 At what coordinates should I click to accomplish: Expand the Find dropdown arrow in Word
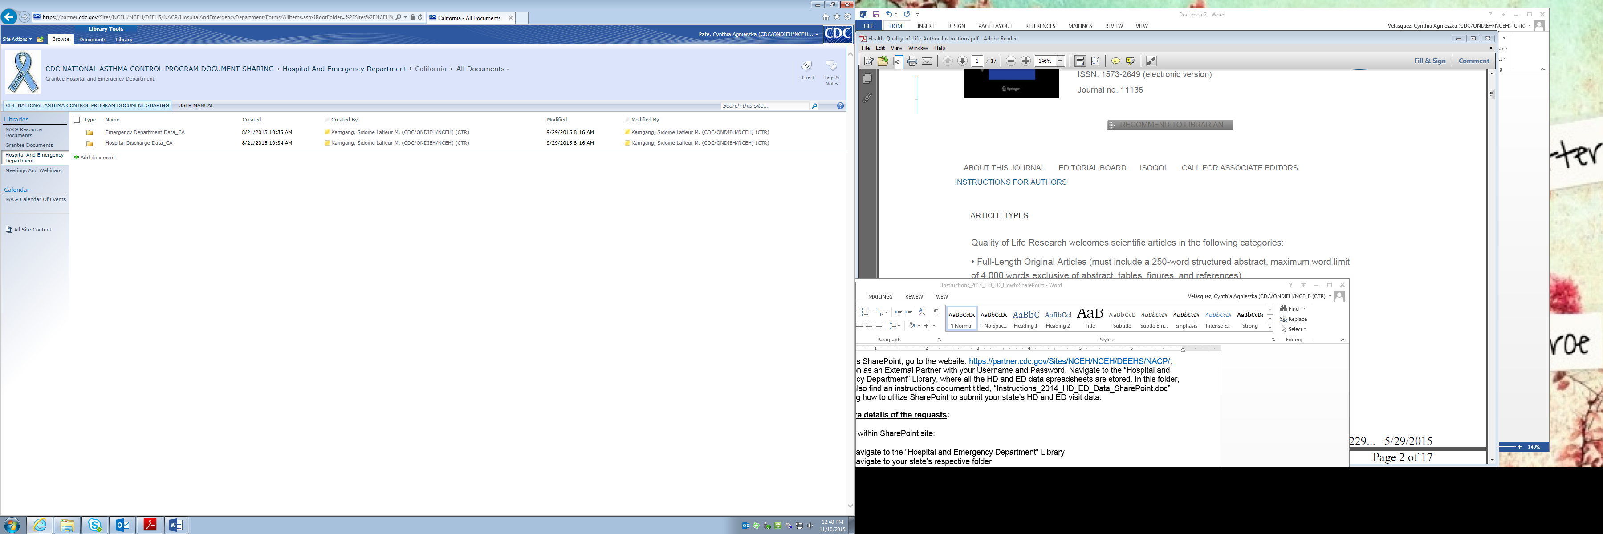1304,309
